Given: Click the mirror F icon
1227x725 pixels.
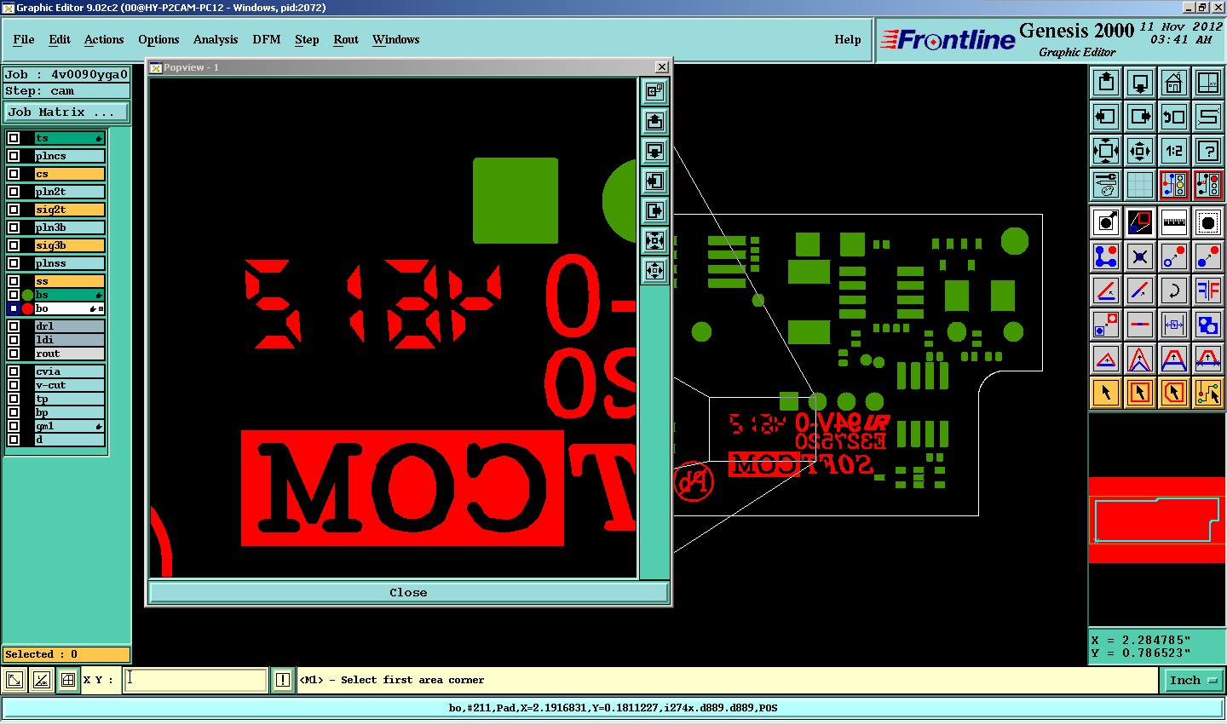Looking at the screenshot, I should click(1208, 291).
